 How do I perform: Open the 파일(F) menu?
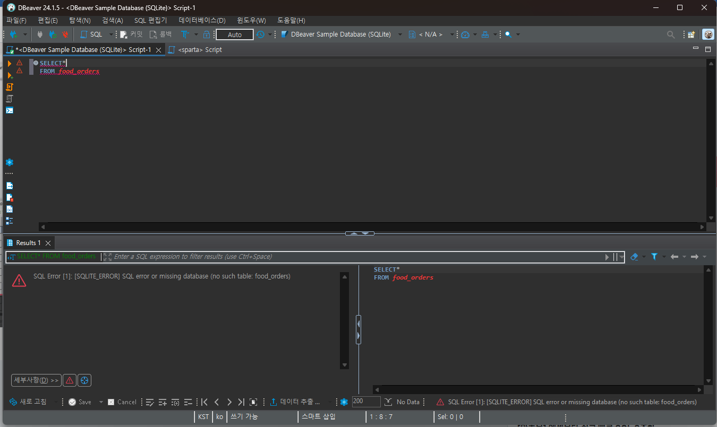(x=16, y=20)
